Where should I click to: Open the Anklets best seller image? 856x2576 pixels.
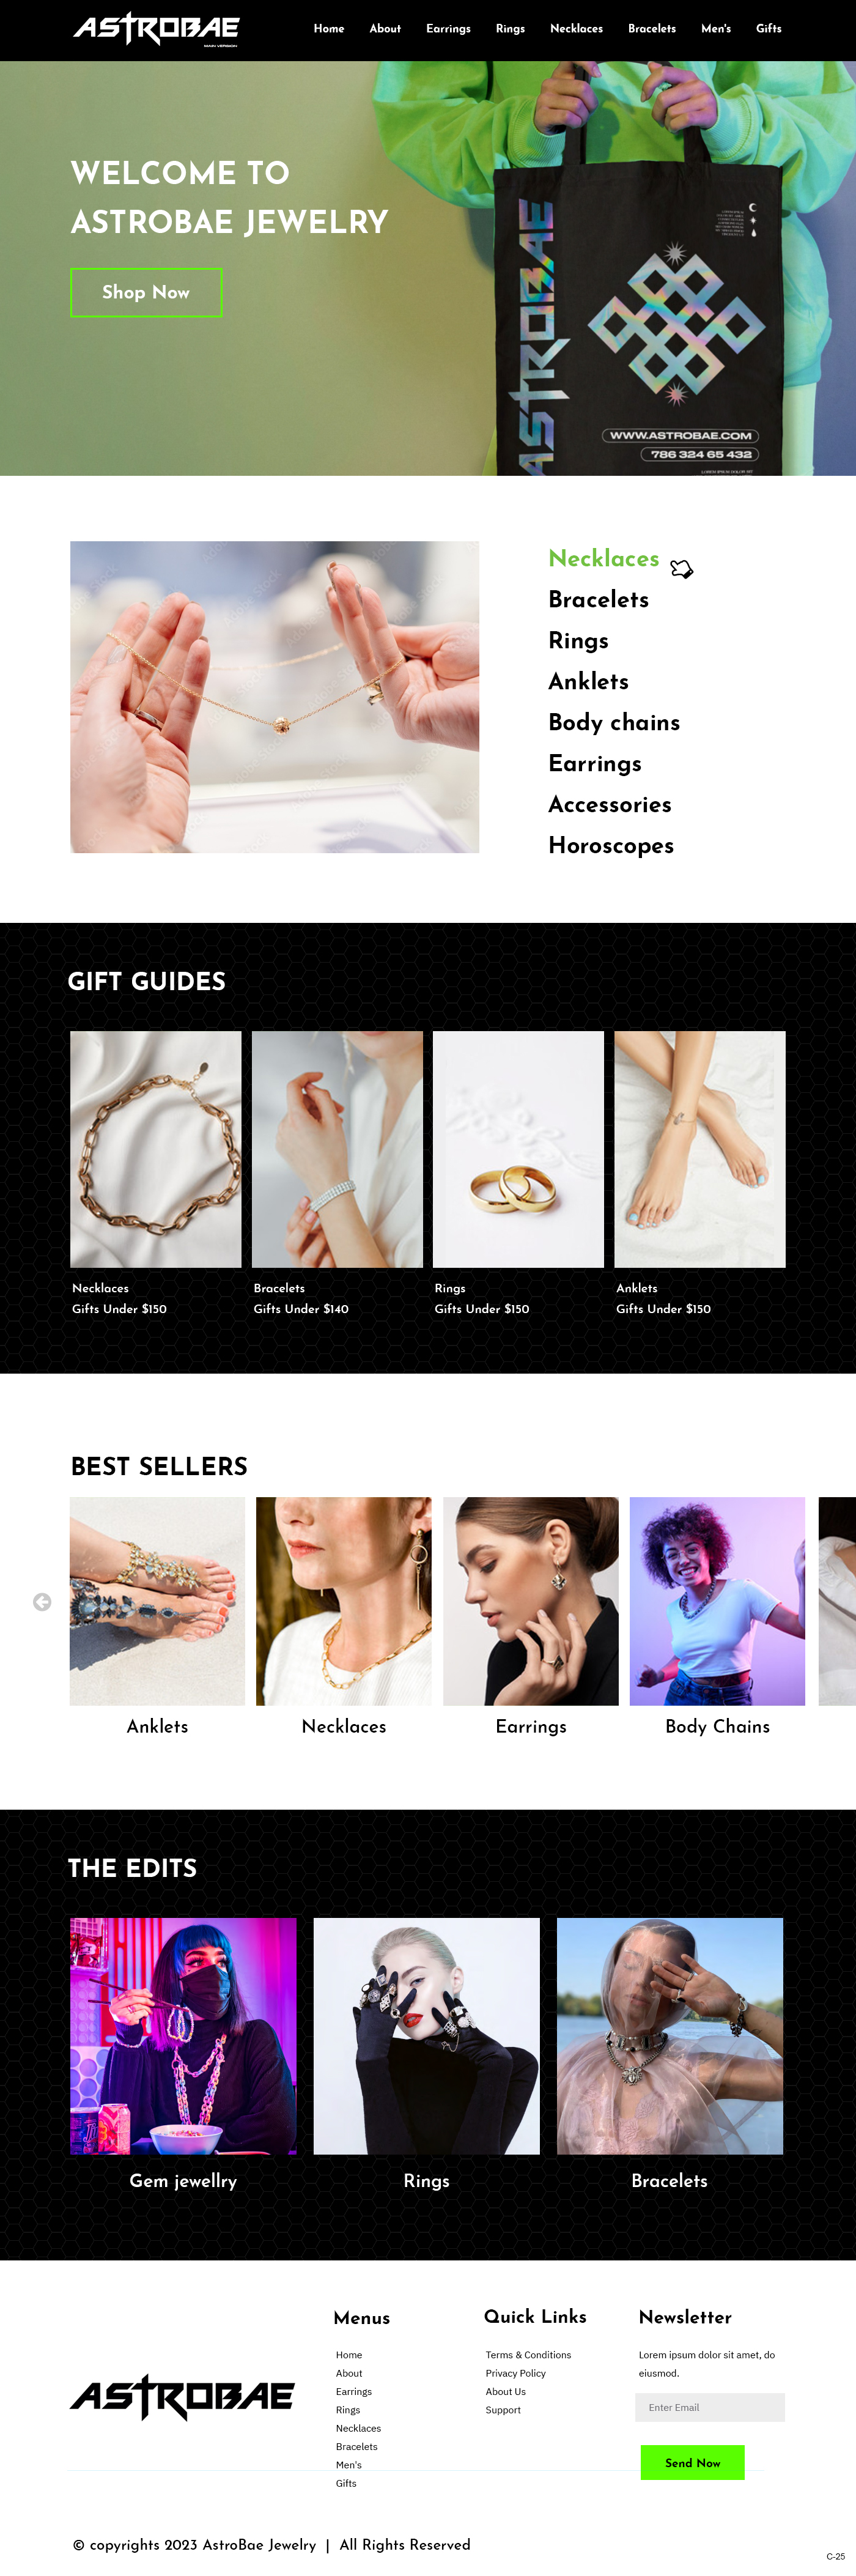[x=157, y=1601]
